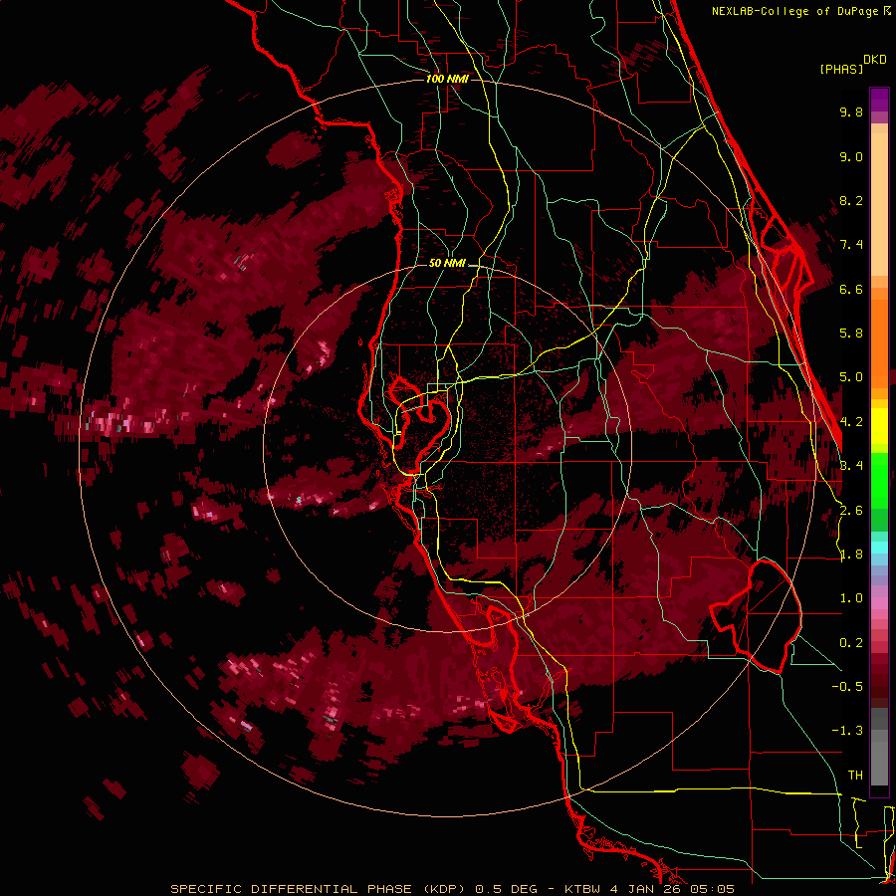
Task: Click the 1.0 value on the color scale
Action: tap(851, 598)
